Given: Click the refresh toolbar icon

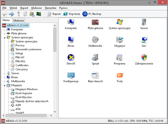Looking at the screenshot, I should point(25,14).
